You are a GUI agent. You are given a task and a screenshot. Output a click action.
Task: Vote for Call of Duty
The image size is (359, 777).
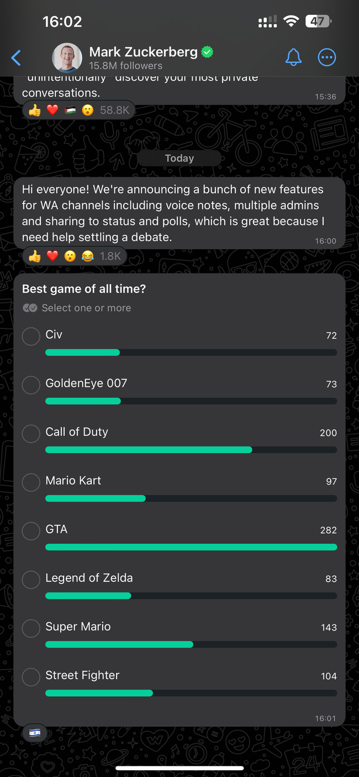[31, 433]
